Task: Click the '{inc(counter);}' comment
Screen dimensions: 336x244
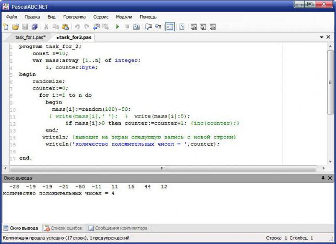Action: [215, 123]
